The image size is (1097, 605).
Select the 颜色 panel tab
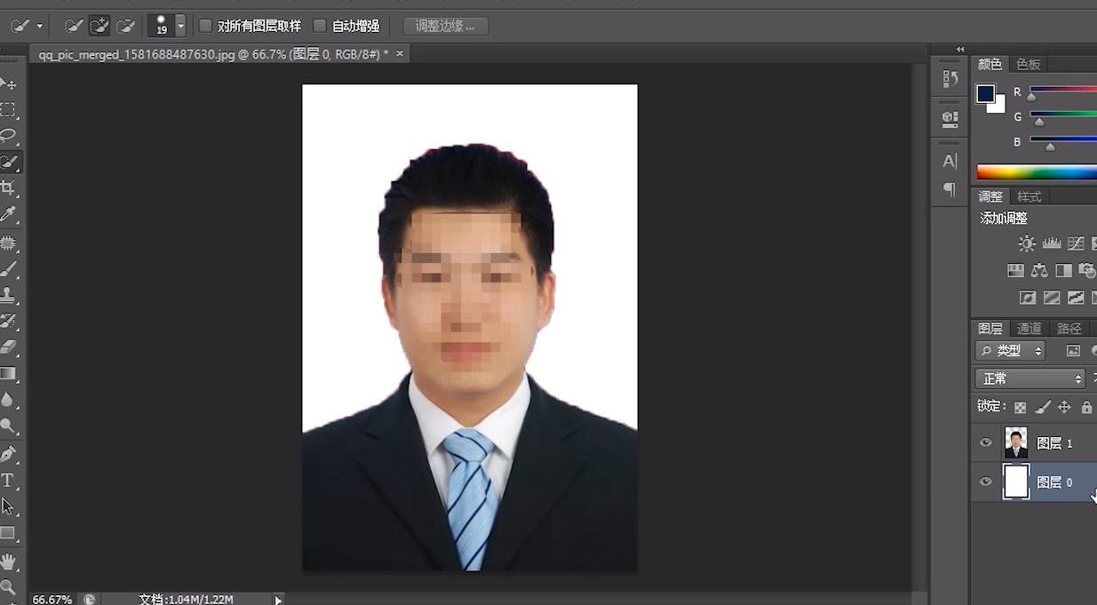click(x=990, y=64)
